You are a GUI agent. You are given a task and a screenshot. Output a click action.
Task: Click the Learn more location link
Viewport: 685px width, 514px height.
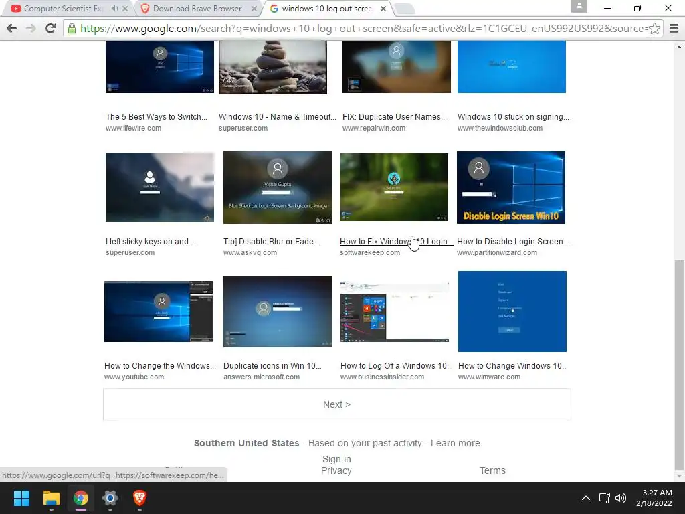point(455,443)
